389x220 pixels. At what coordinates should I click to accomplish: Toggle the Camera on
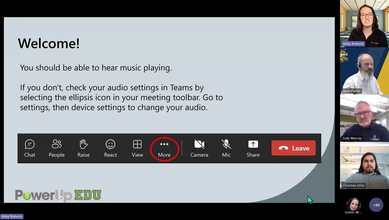199,144
